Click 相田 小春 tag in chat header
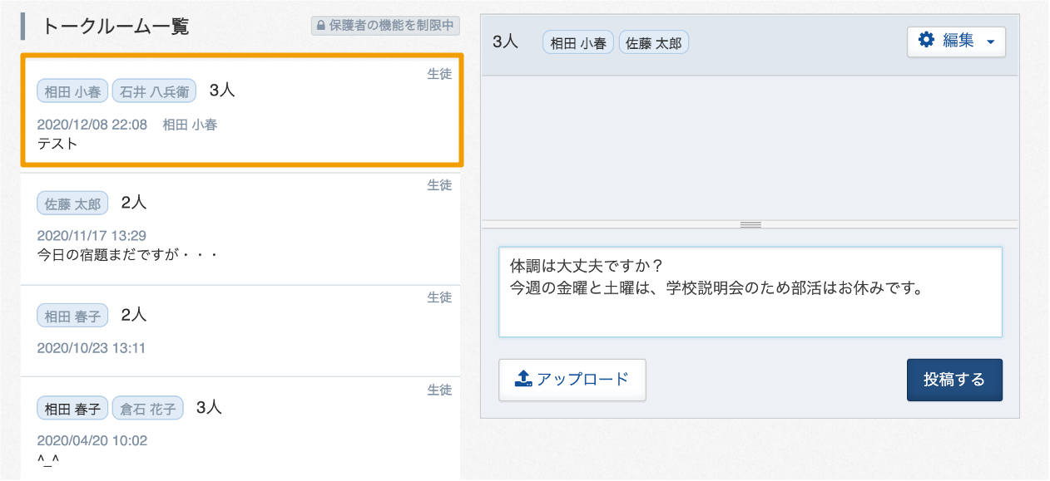The height and width of the screenshot is (481, 1050). pyautogui.click(x=578, y=42)
